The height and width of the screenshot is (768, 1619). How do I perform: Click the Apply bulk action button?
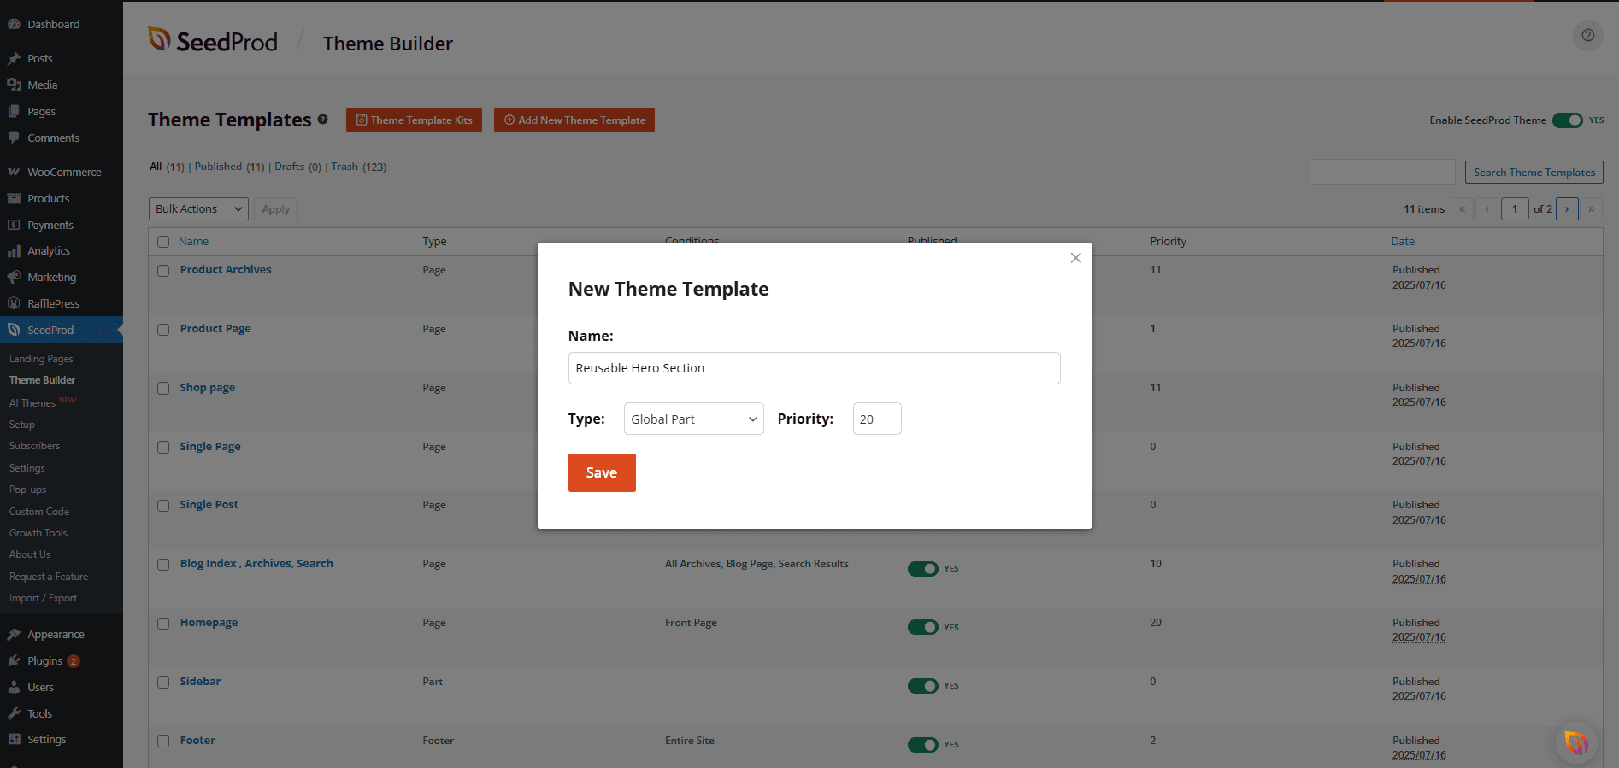point(276,208)
